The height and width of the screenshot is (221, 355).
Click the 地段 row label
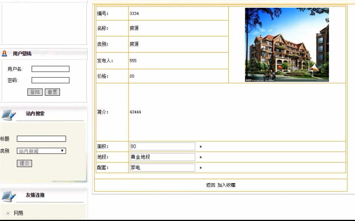[103, 157]
